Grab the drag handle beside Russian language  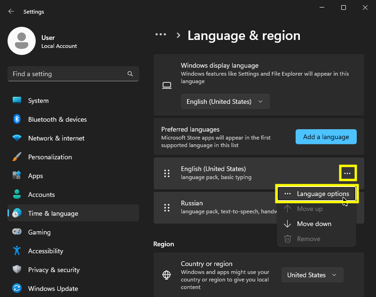[166, 207]
